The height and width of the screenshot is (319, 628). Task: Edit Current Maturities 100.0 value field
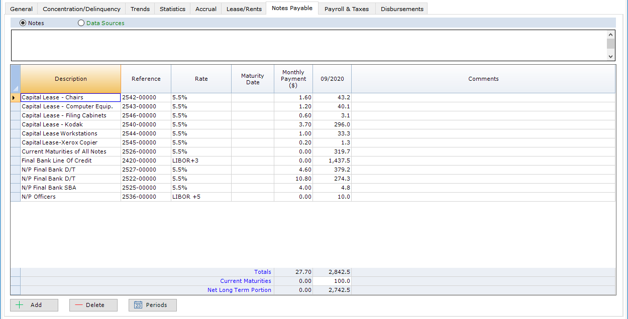point(332,281)
